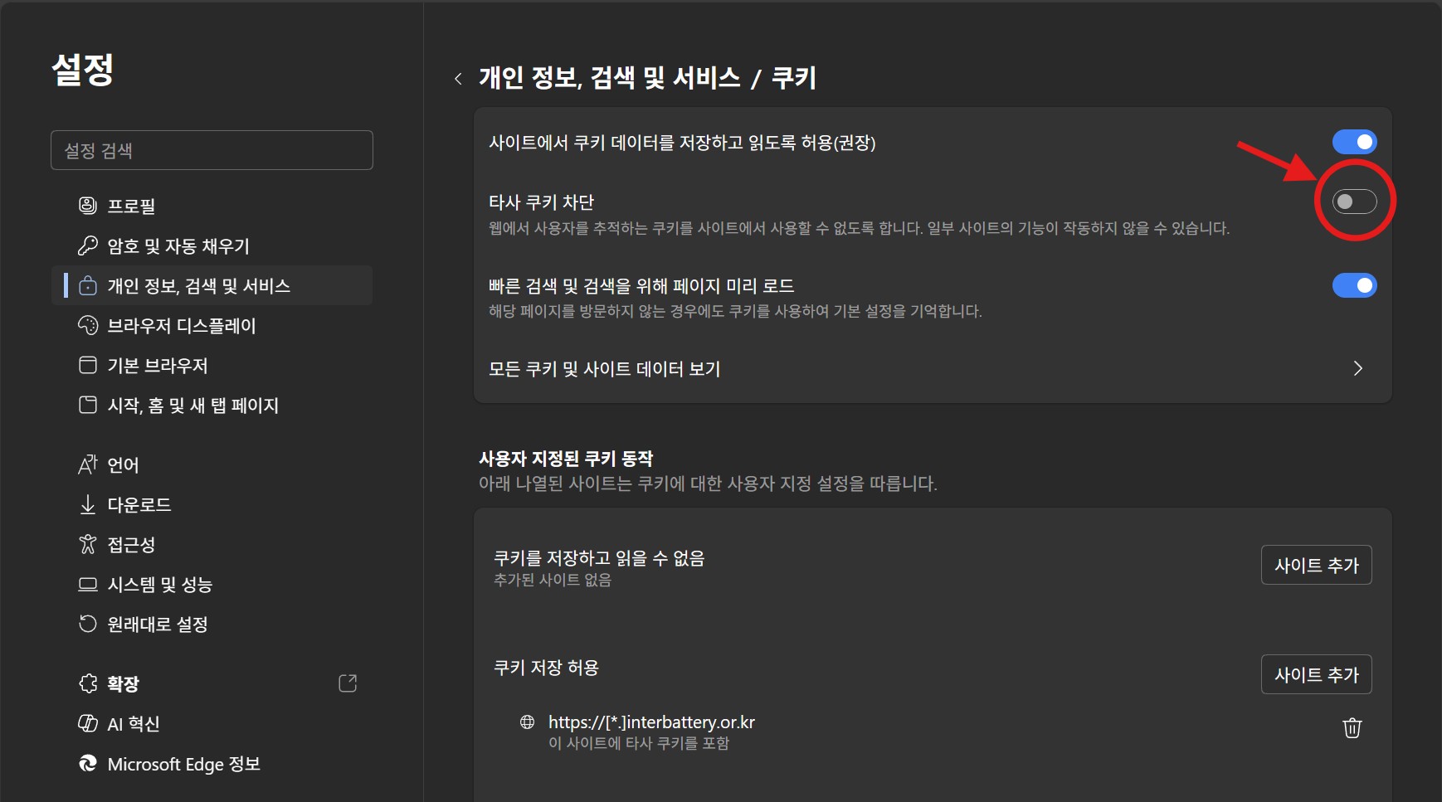Turn off the page preload toggle

pyautogui.click(x=1354, y=285)
